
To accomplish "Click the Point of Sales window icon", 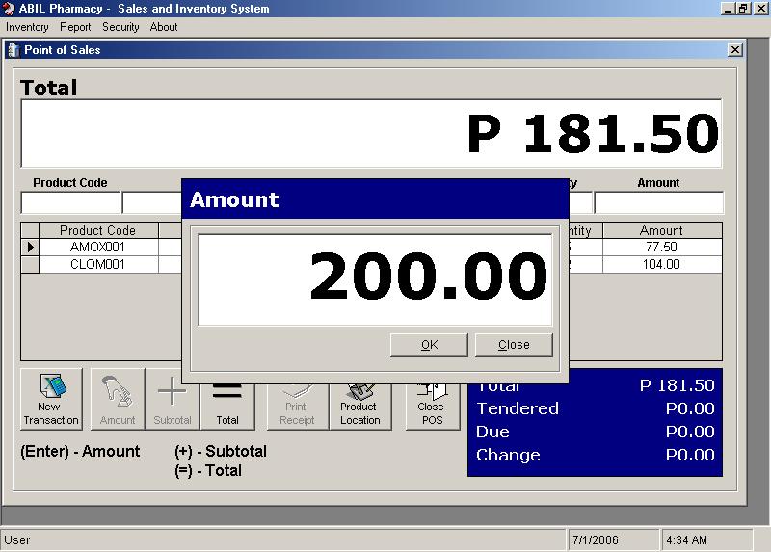I will click(x=13, y=50).
